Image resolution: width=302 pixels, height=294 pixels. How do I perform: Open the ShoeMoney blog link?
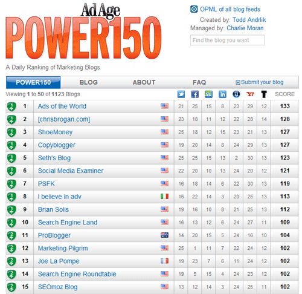pos(55,132)
